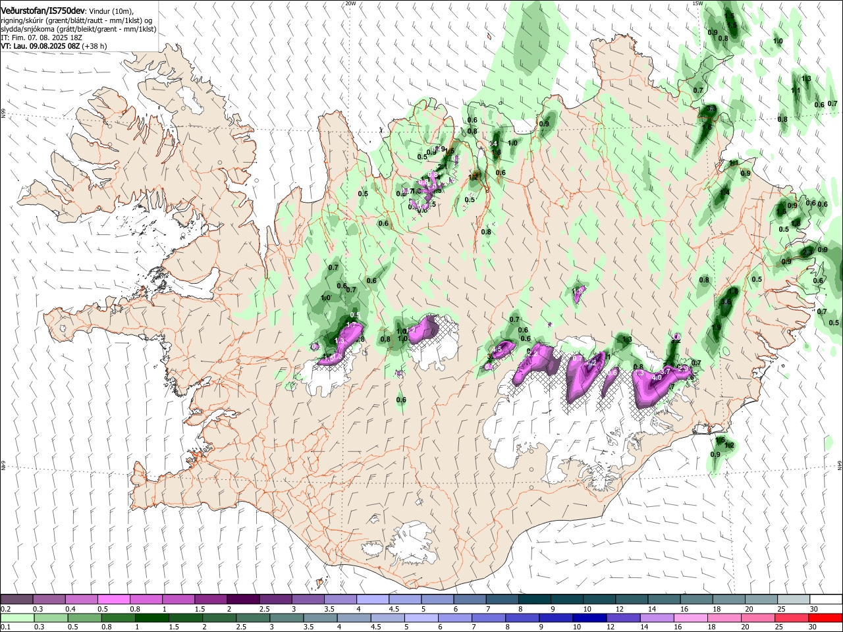Select the dark green swatch labeled 1.5

pos(185,618)
